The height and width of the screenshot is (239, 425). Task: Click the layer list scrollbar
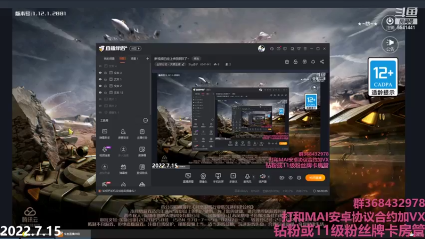point(150,89)
